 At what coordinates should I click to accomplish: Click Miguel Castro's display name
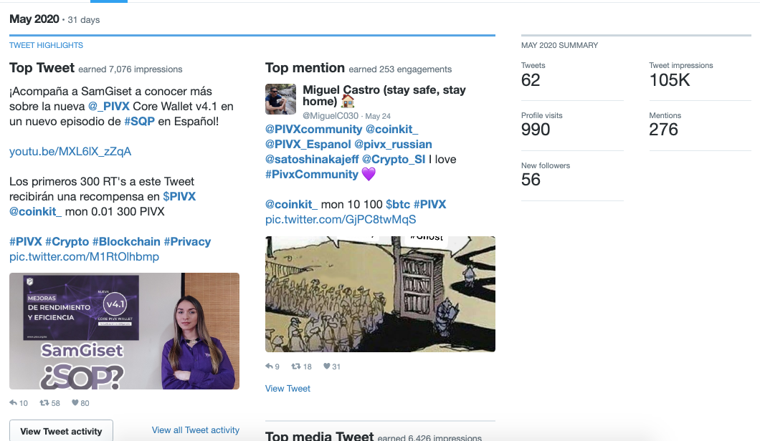[x=384, y=95]
